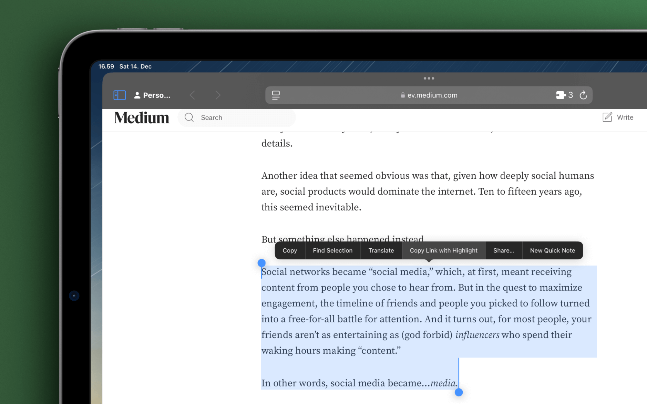Viewport: 647px width, 404px height.
Task: Click the ev.medium.com address field
Action: pos(429,95)
